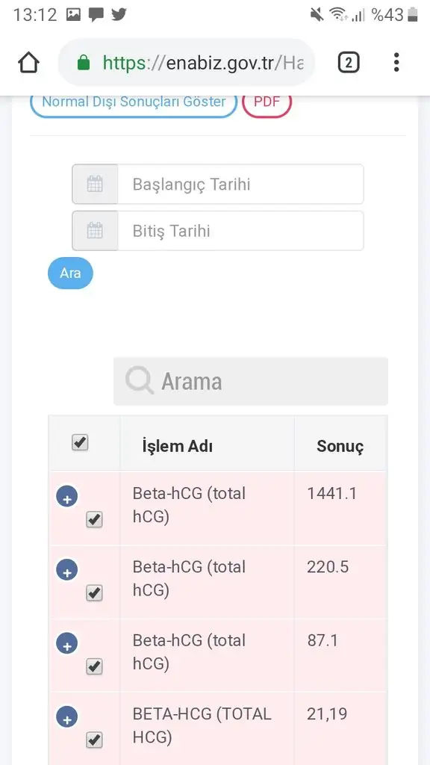430x765 pixels.
Task: Uncheck the Beta-hCG 220.5 result row
Action: (94, 592)
